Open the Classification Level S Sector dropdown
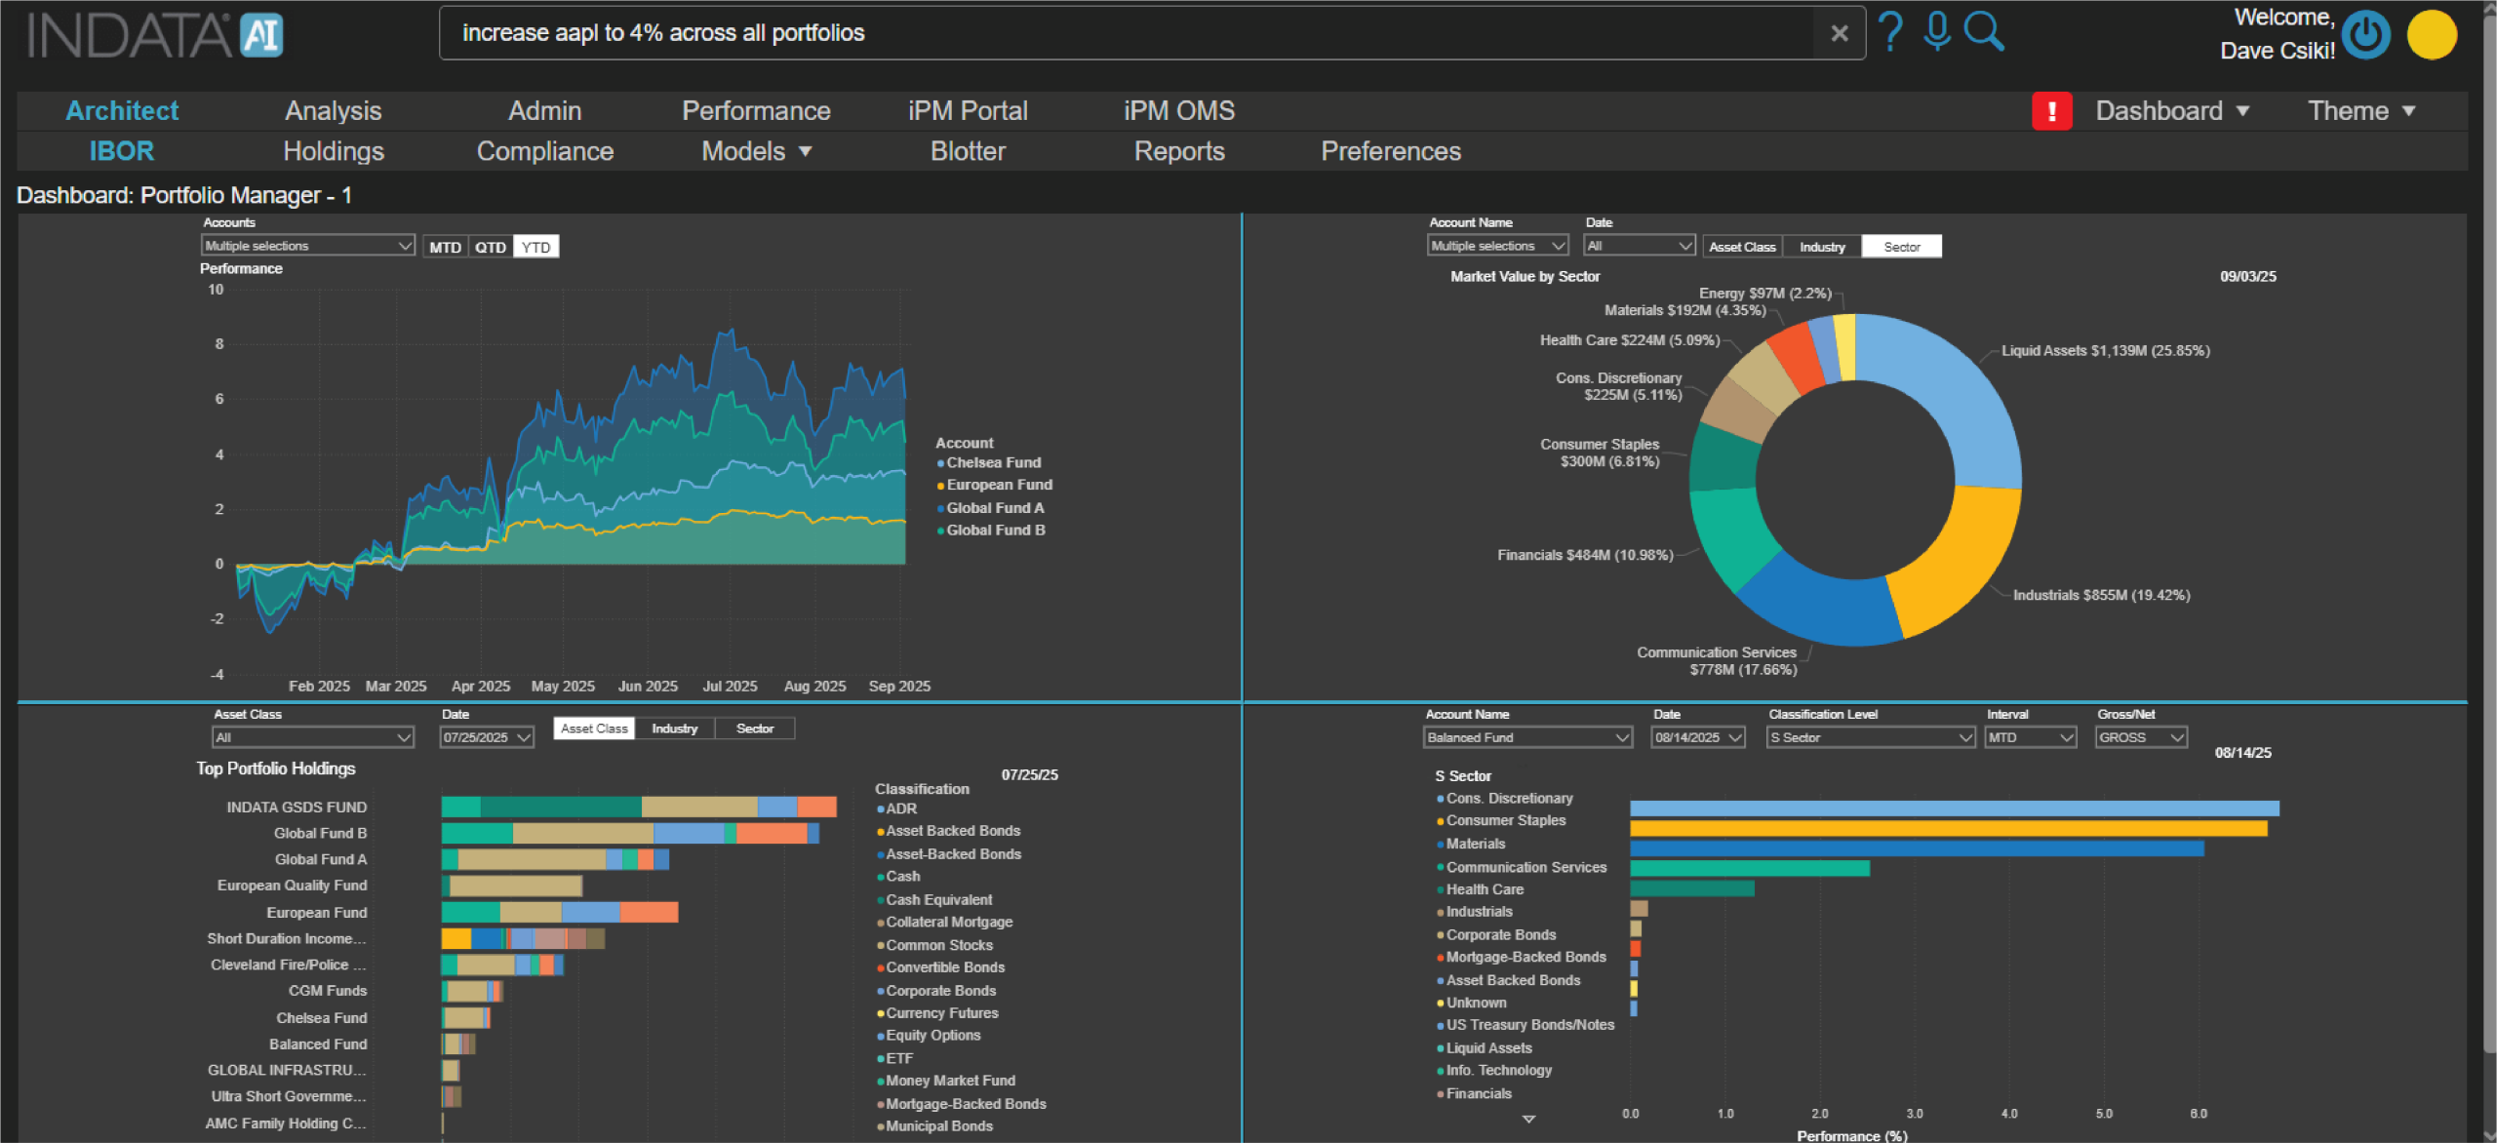Image resolution: width=2497 pixels, height=1143 pixels. pos(1870,737)
